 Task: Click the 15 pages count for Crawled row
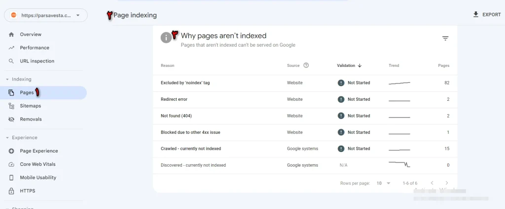tap(447, 149)
